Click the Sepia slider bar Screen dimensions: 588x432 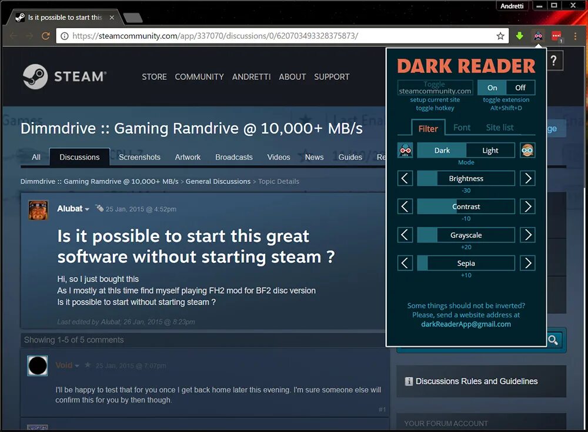click(466, 263)
